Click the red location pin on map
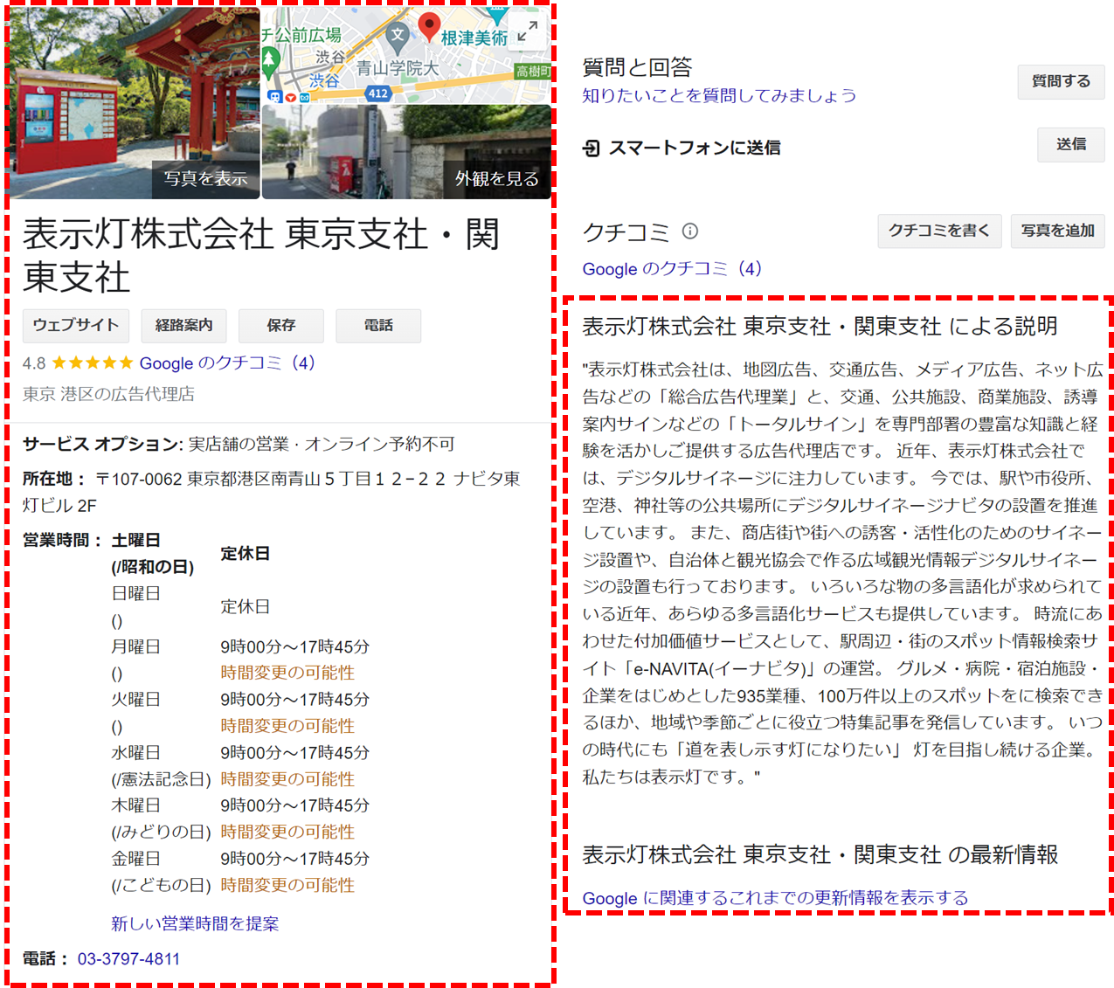 pos(429,27)
